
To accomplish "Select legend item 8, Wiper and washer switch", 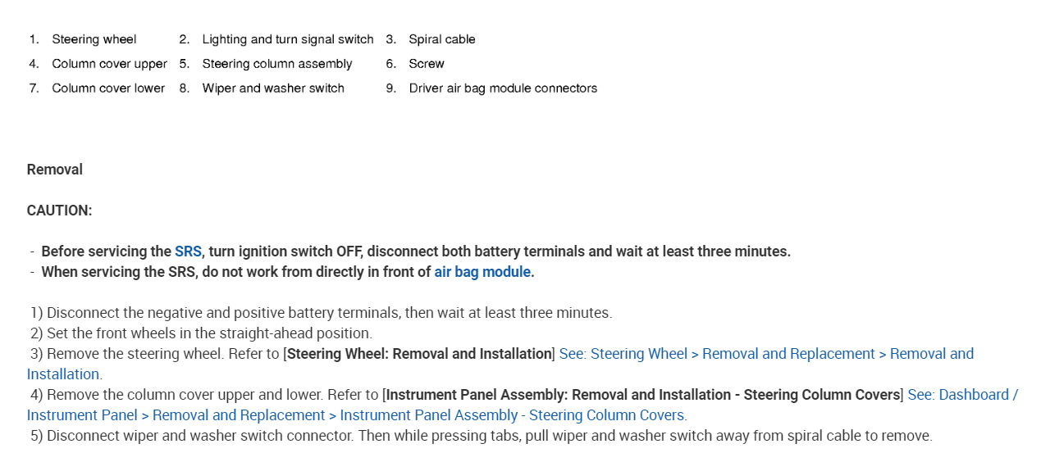I will [x=273, y=88].
